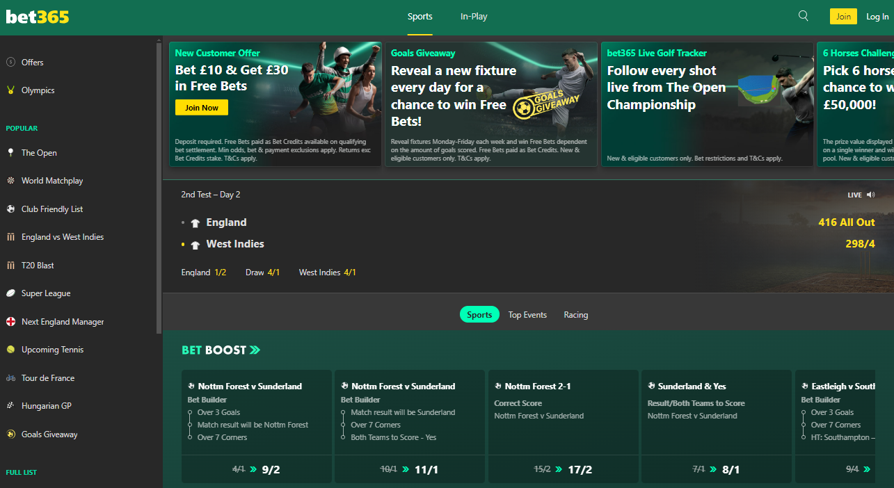Click football icon on Nottm Forest 2-1 card
Screen dimensions: 894x488
click(498, 387)
